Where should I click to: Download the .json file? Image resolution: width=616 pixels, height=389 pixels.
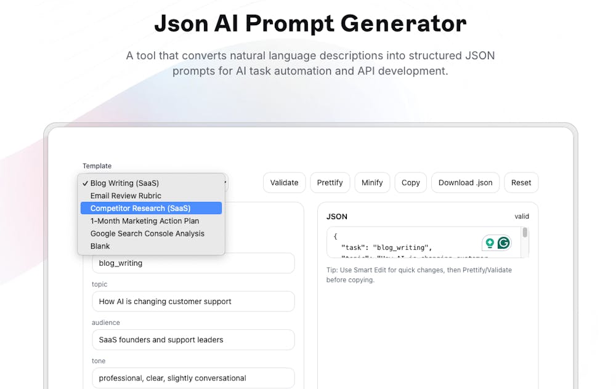click(x=465, y=182)
